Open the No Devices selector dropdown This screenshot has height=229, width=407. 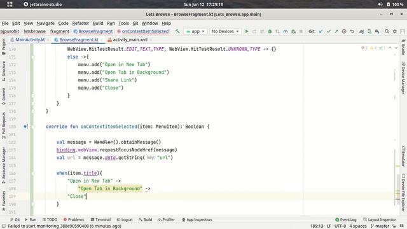[225, 31]
